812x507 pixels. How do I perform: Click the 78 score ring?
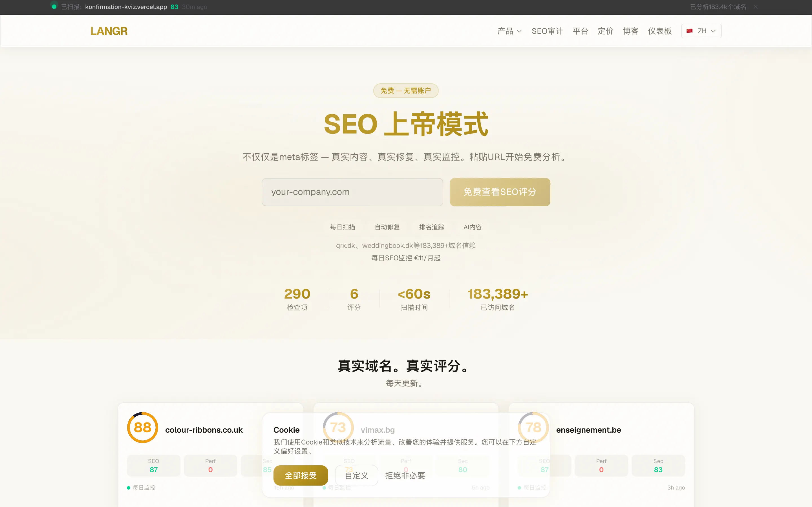pos(533,427)
